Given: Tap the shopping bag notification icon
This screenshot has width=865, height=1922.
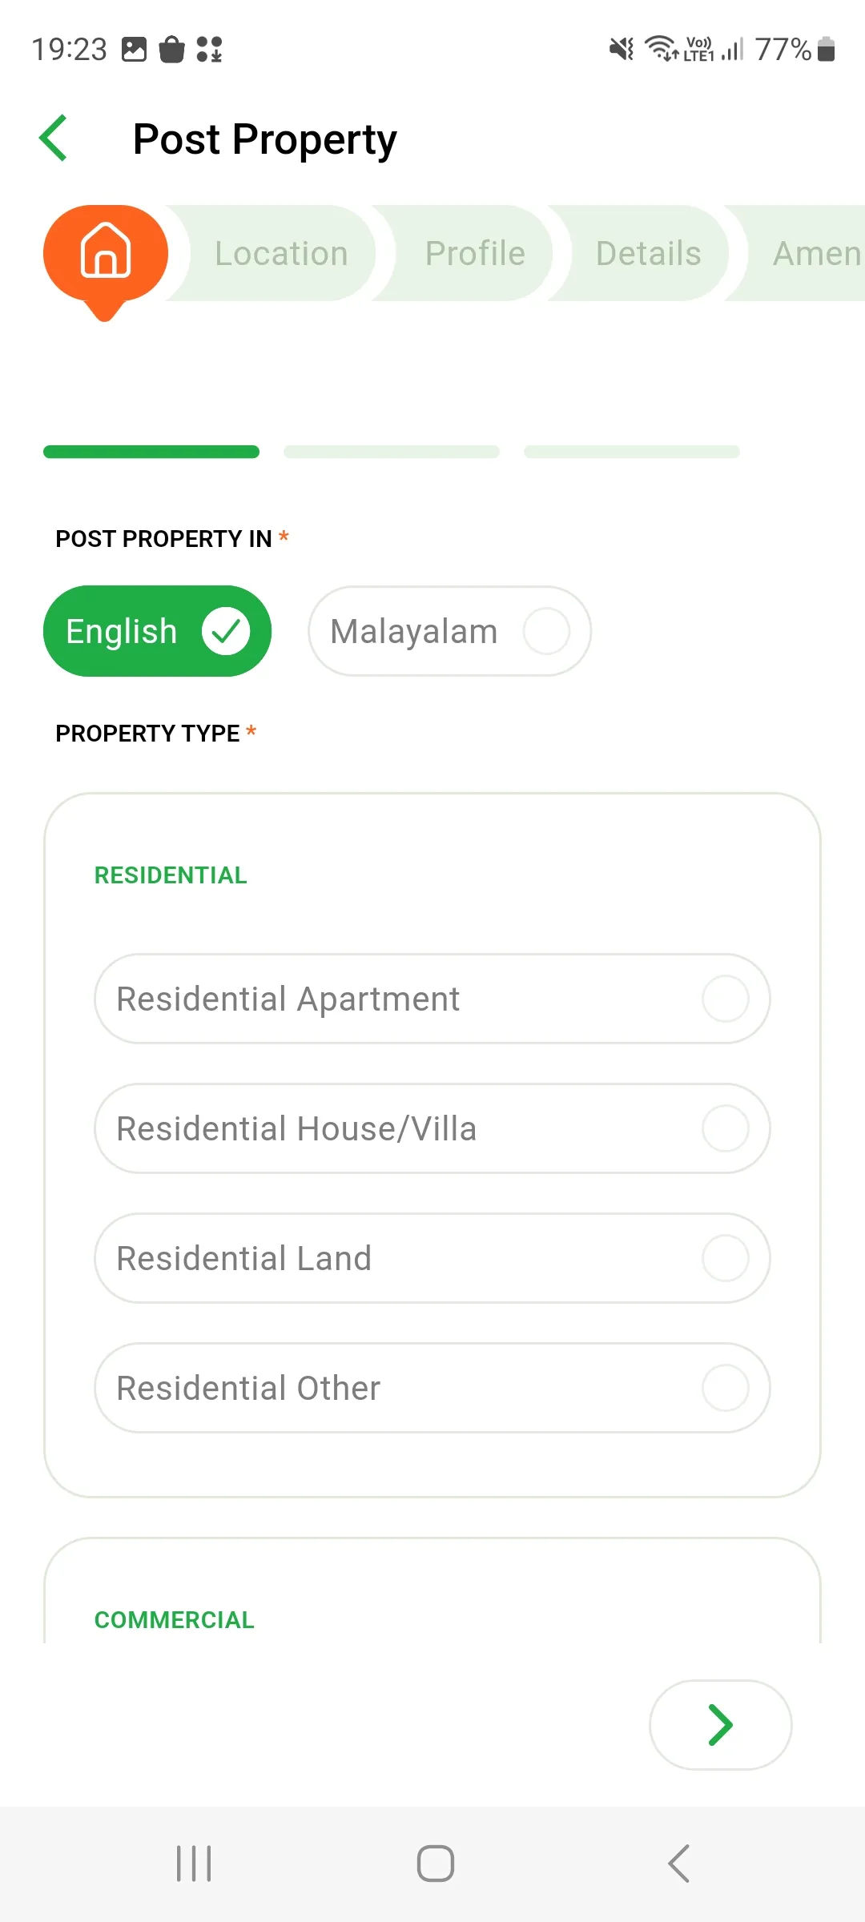Looking at the screenshot, I should pyautogui.click(x=171, y=50).
